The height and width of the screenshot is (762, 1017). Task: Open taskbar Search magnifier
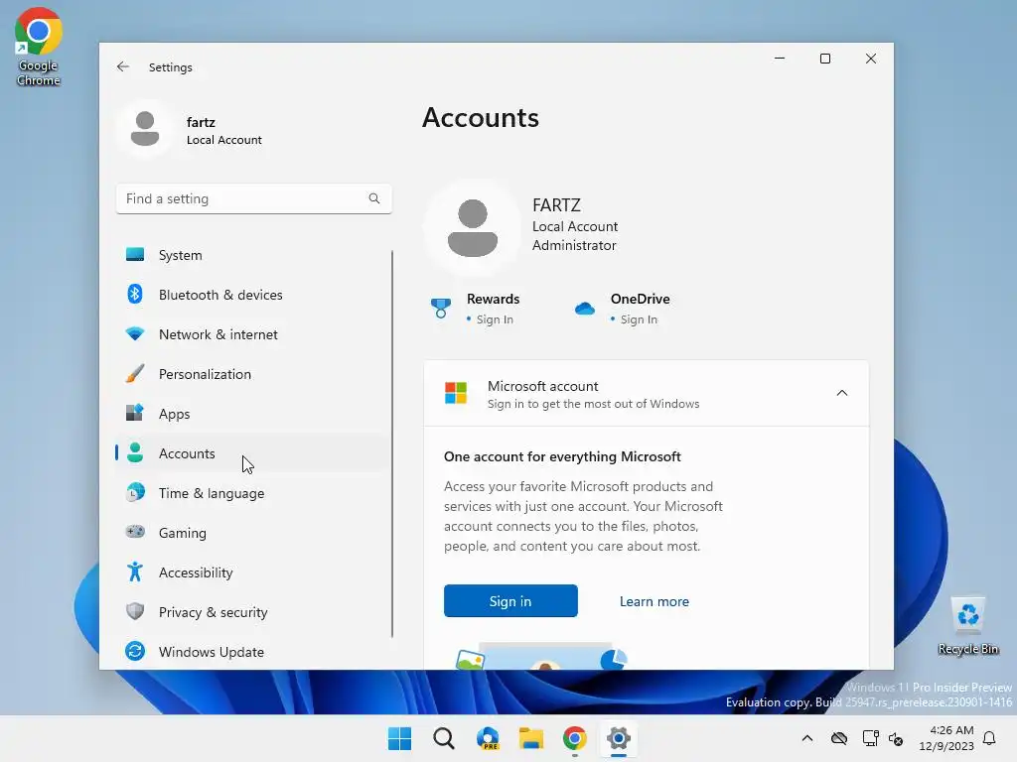pyautogui.click(x=444, y=738)
